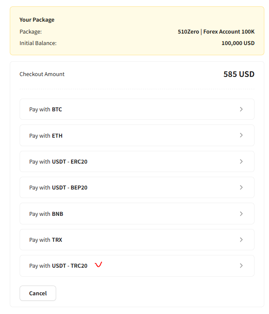The width and height of the screenshot is (269, 314).
Task: Click the 510Zero Forex Account 100K text
Action: [216, 32]
